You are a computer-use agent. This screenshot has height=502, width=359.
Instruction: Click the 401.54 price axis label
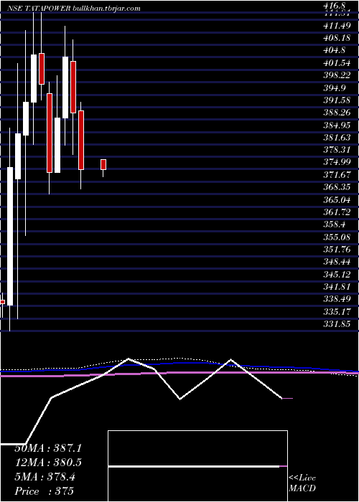[337, 63]
